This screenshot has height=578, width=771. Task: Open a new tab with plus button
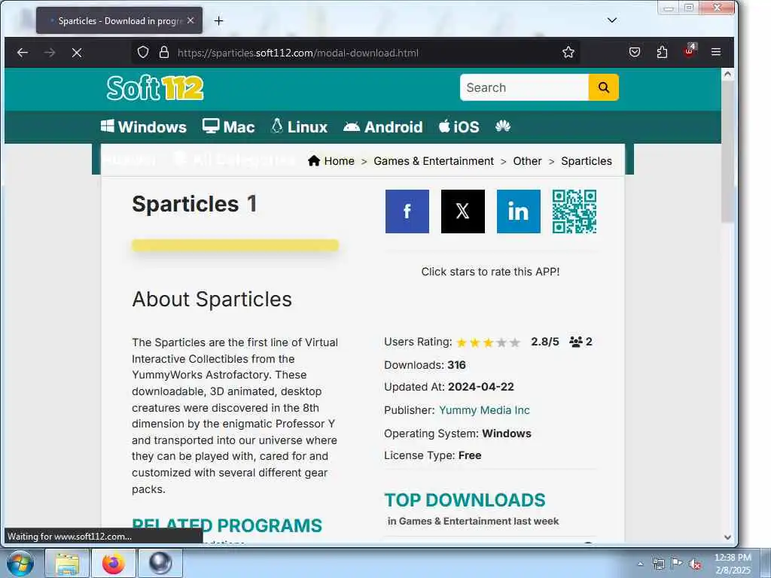pos(219,20)
